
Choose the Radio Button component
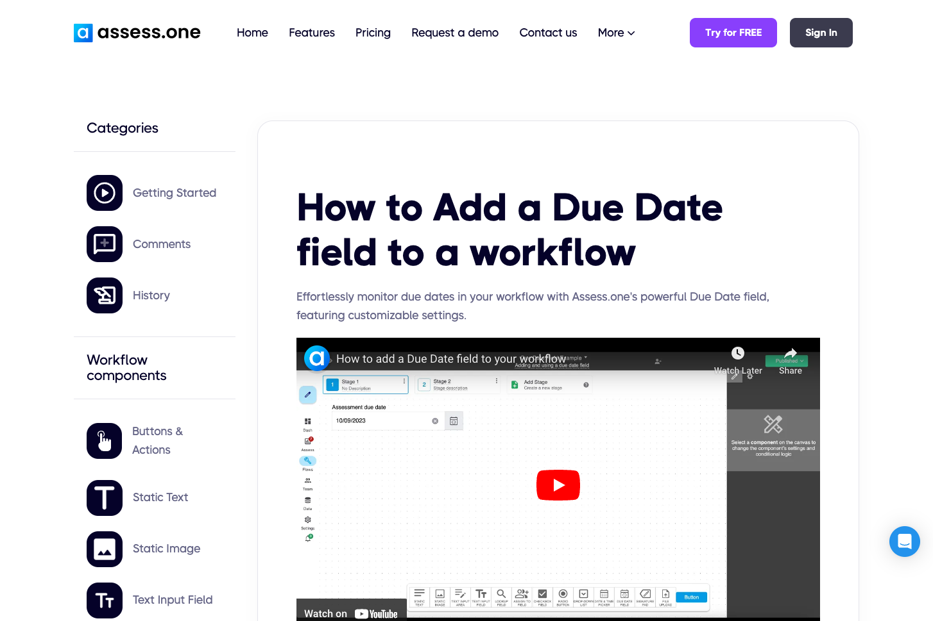tap(563, 595)
